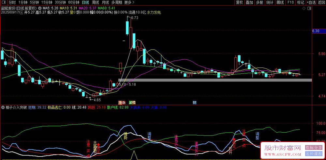Click the 4.65 low price label
Screen dimensions: 326x160
point(97,100)
